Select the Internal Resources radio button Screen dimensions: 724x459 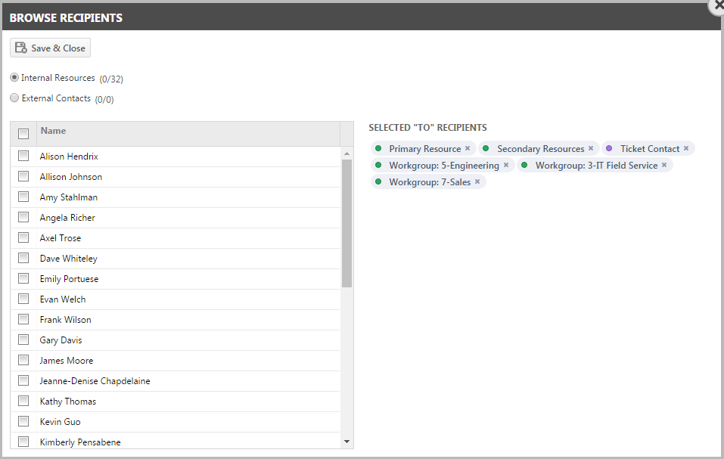click(14, 77)
